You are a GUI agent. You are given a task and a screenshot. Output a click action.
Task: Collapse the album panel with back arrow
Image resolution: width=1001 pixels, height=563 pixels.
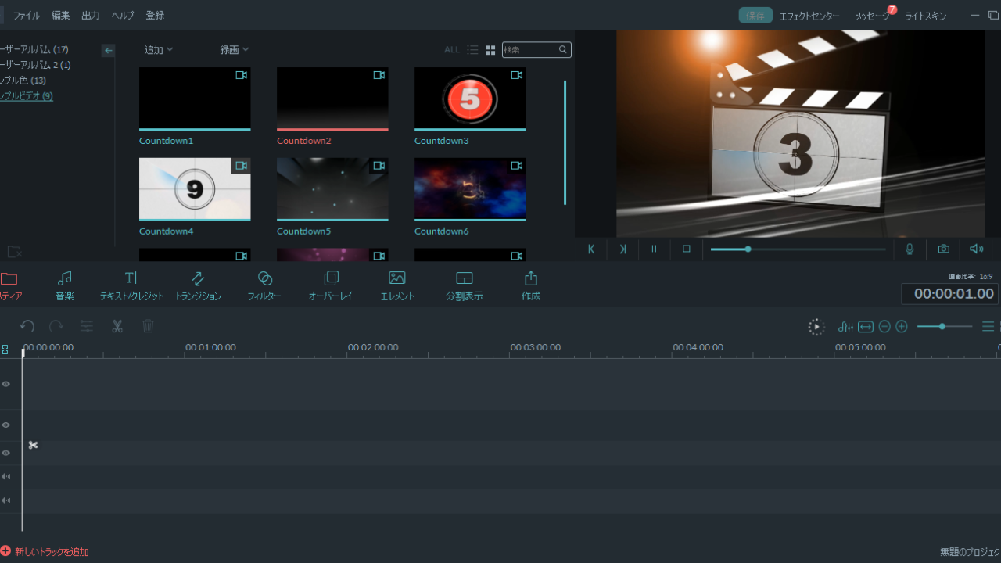pyautogui.click(x=109, y=50)
